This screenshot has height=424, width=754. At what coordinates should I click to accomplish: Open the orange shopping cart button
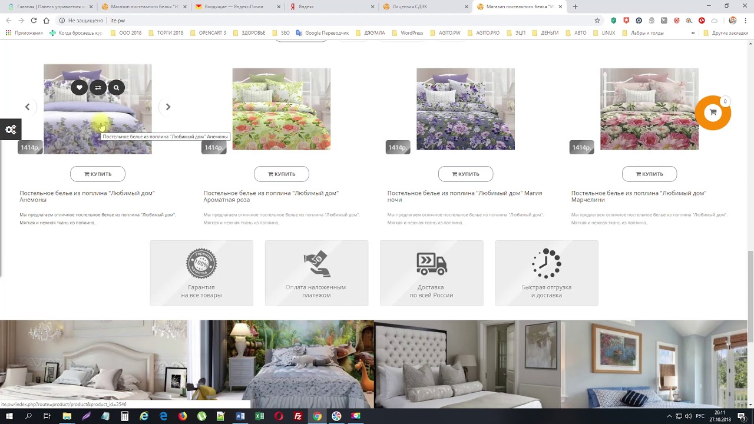pos(713,112)
